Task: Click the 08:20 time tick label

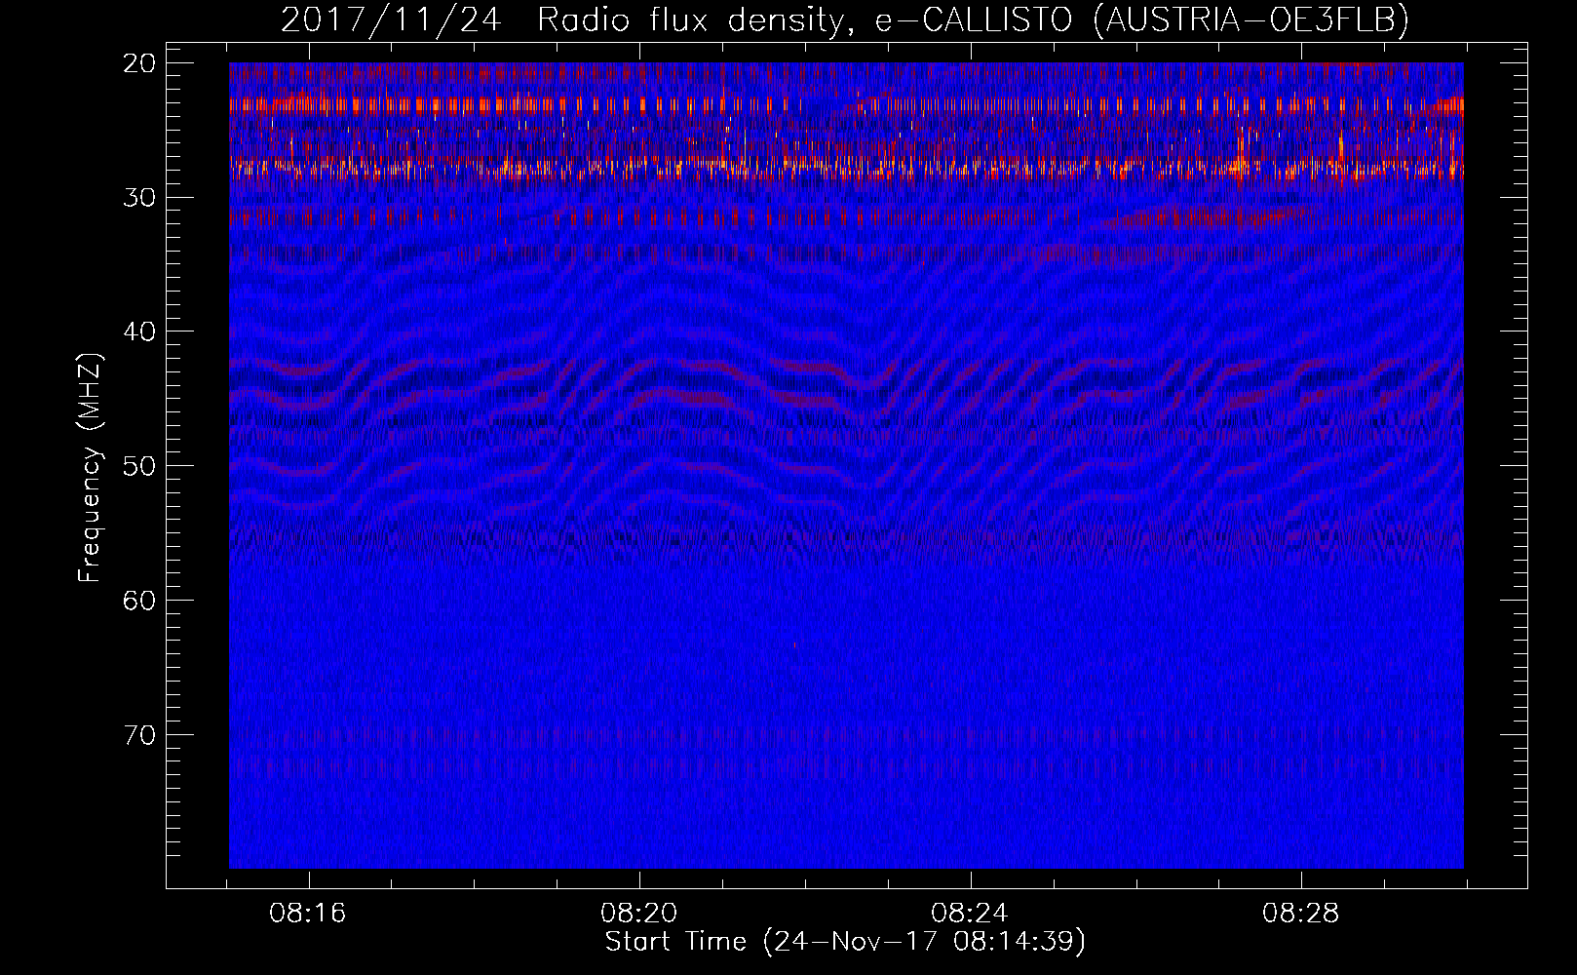Action: click(639, 914)
